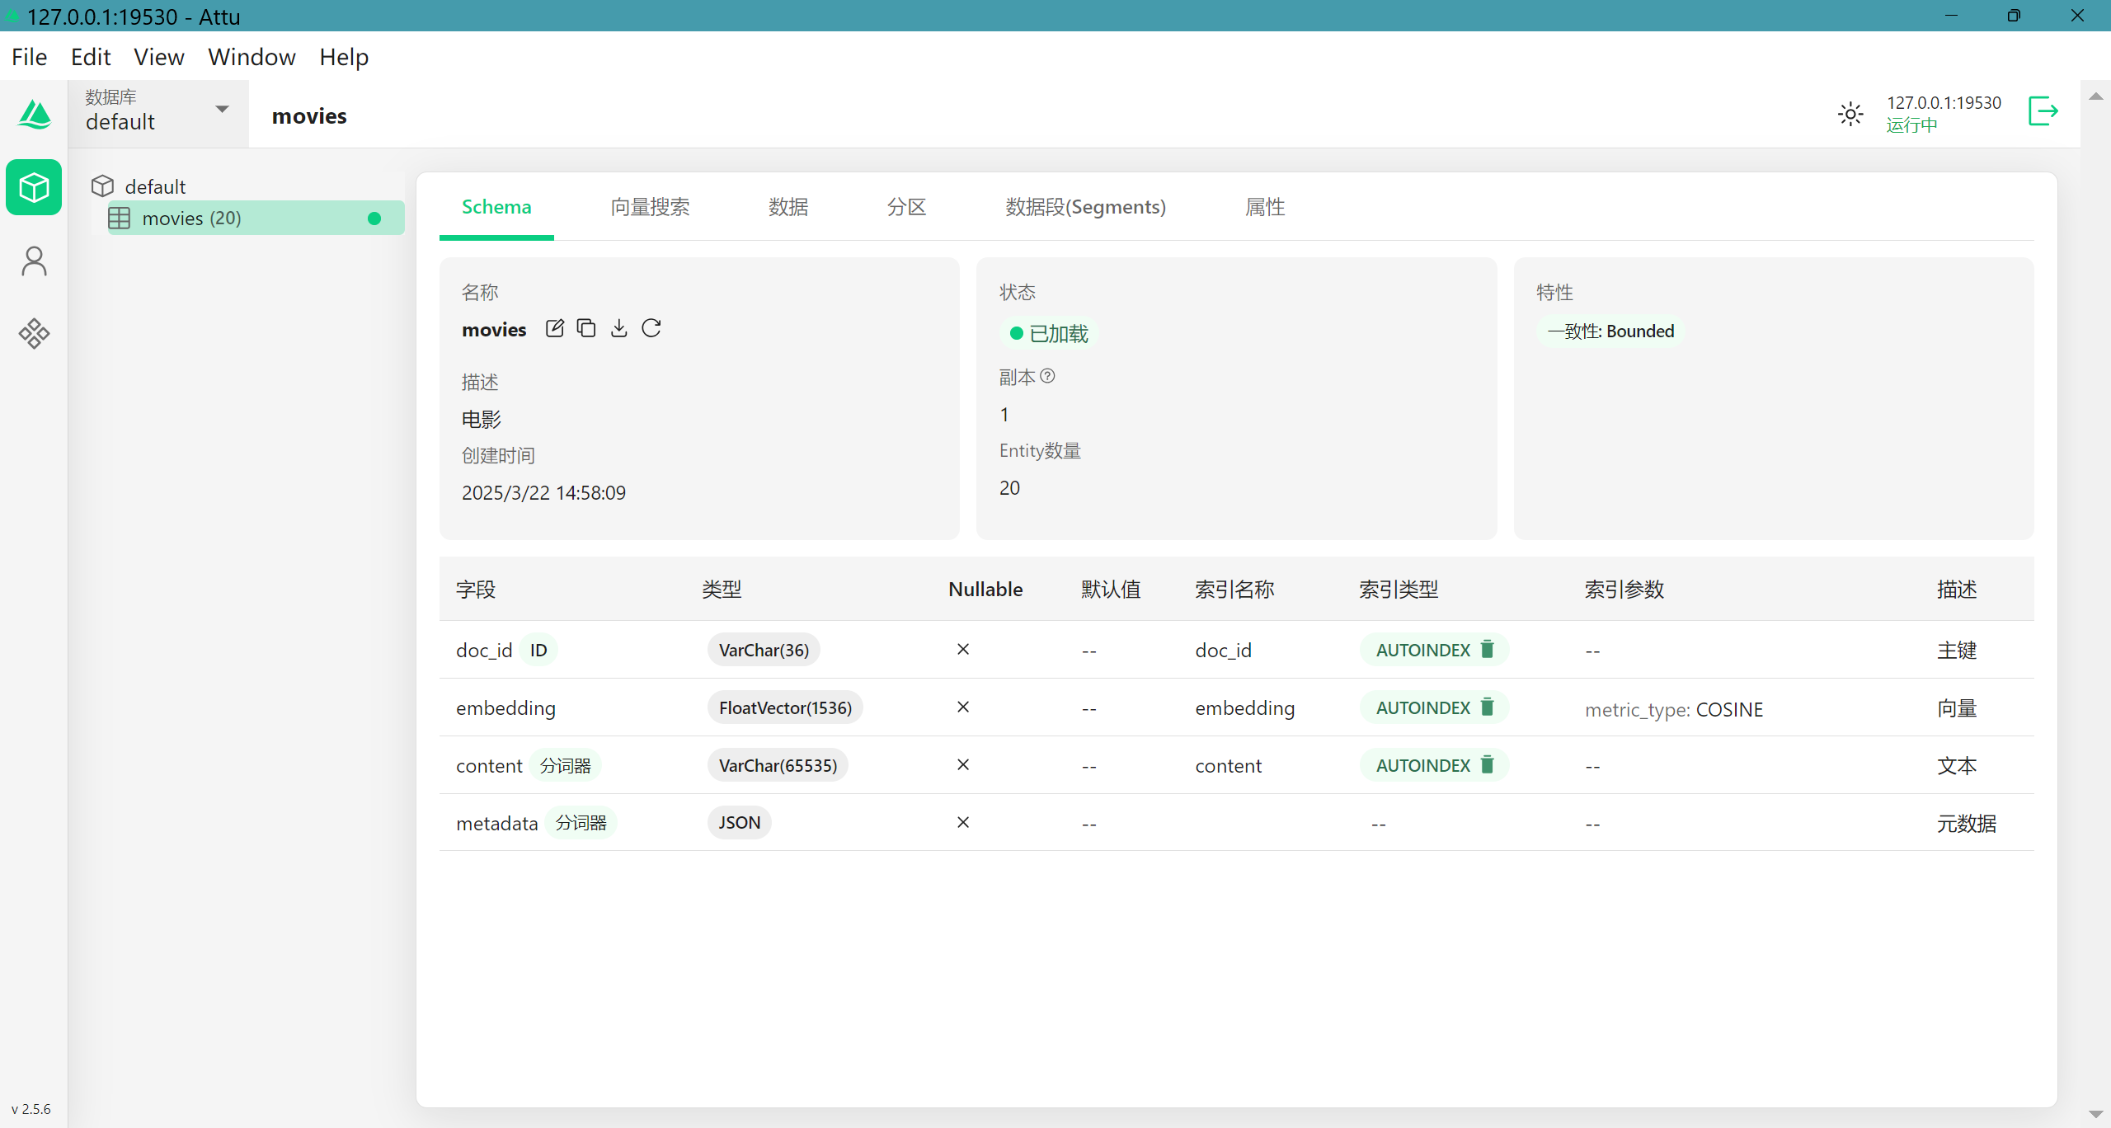
Task: Click the logout icon at top right
Action: point(2043,112)
